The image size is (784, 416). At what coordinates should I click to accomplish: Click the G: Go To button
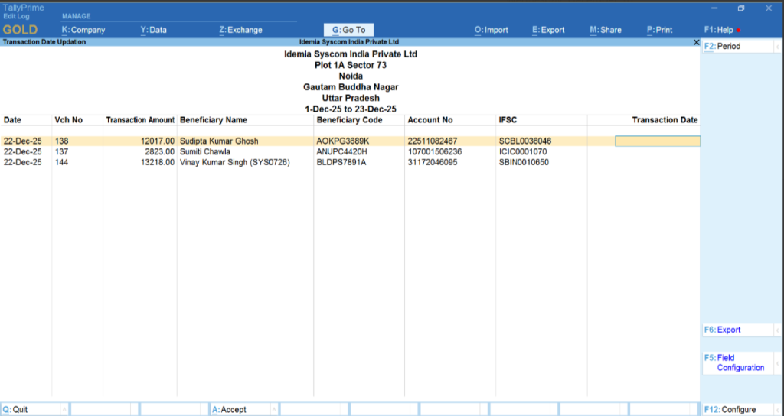tap(348, 30)
